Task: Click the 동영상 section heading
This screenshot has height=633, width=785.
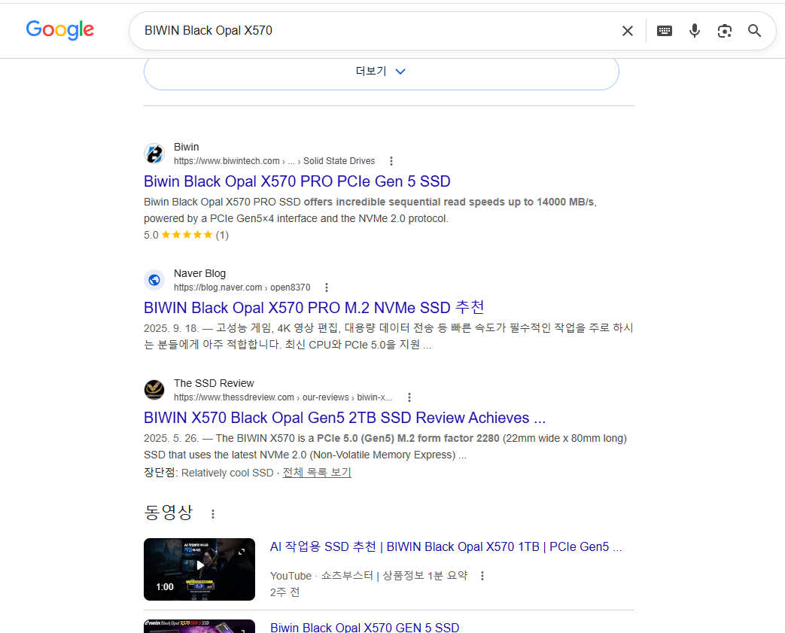Action: click(x=169, y=513)
